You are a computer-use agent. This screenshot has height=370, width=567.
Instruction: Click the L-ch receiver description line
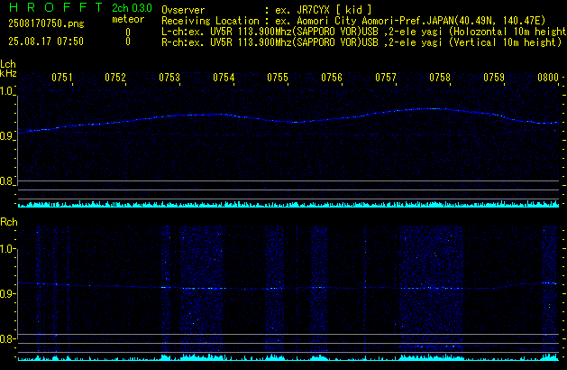click(364, 32)
